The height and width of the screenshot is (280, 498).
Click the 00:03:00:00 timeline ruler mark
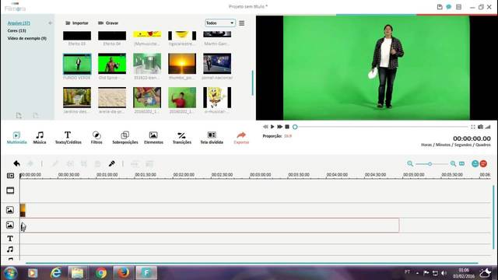coord(261,174)
